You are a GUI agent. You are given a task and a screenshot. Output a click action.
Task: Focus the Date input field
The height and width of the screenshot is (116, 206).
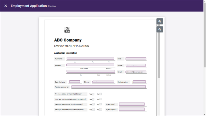pos(136,59)
